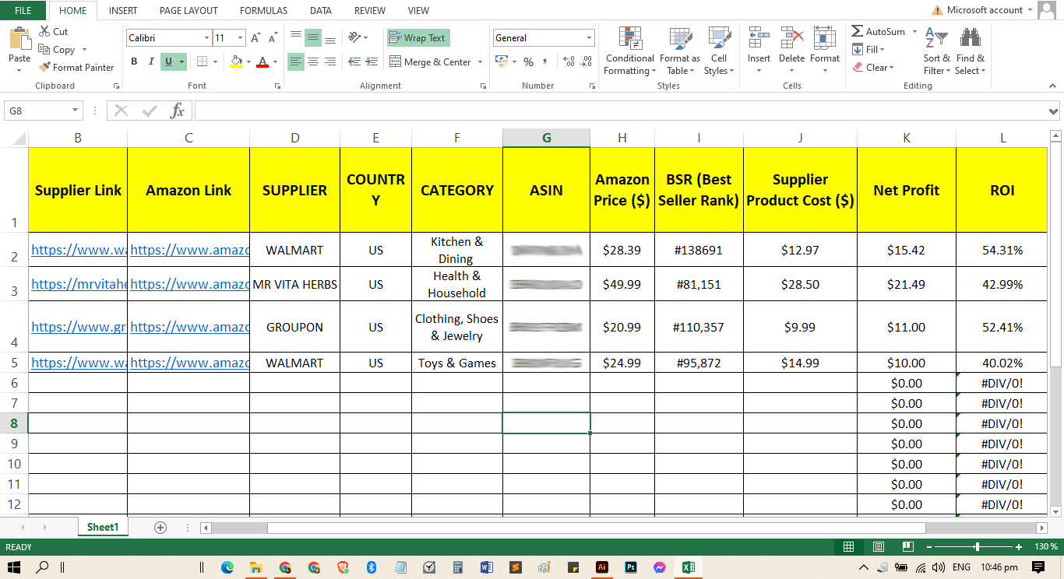This screenshot has height=579, width=1064.
Task: Click the Delete cells icon
Action: 791,39
